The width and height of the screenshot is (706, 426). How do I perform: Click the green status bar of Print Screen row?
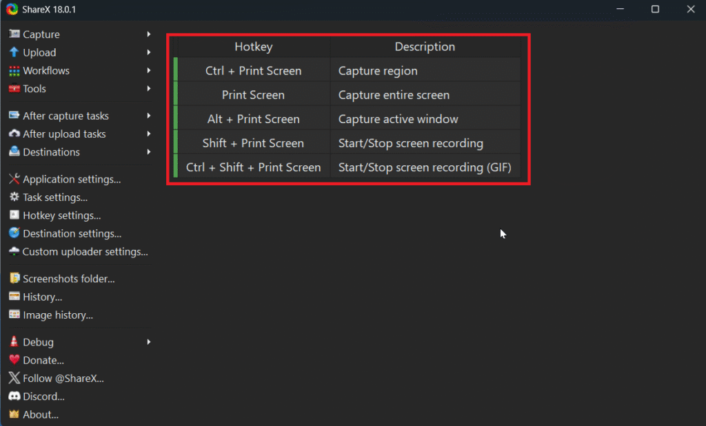(x=175, y=95)
